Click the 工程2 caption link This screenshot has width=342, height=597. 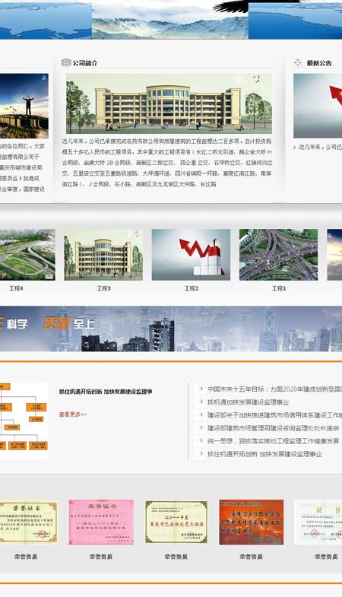click(192, 288)
